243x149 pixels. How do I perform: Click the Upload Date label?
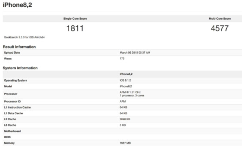tap(12, 53)
